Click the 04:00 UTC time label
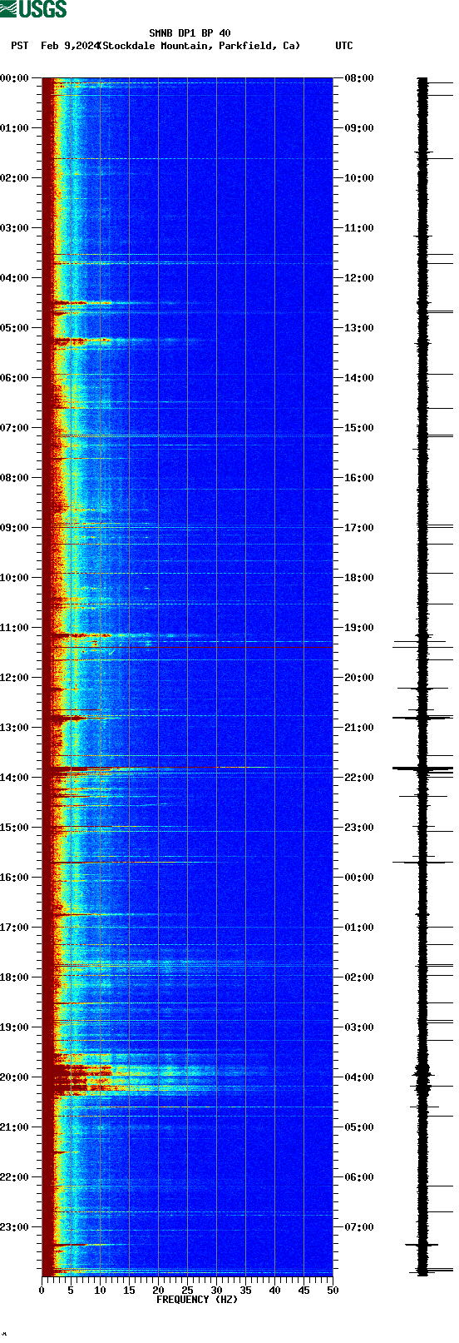Screen dimensions: 459x1343 click(359, 1077)
